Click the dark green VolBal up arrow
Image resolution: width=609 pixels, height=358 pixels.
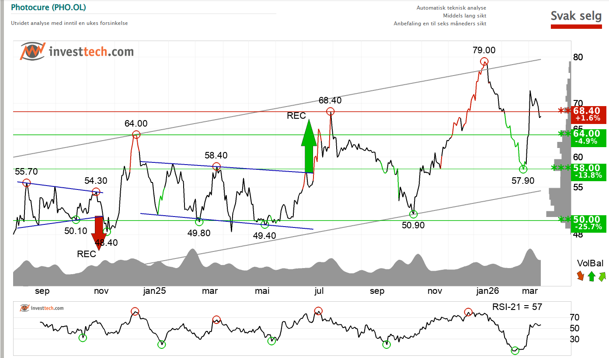tap(591, 276)
